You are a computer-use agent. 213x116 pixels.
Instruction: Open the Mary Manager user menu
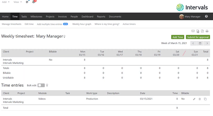[x=192, y=17]
